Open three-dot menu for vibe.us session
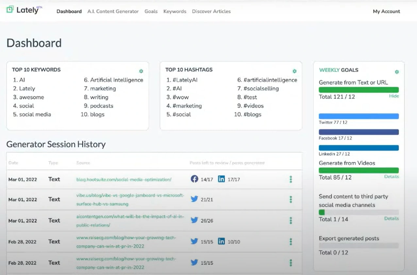Screen dimensions: 417x275 [291, 199]
